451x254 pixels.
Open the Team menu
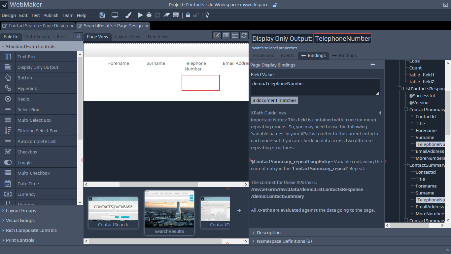click(x=68, y=15)
